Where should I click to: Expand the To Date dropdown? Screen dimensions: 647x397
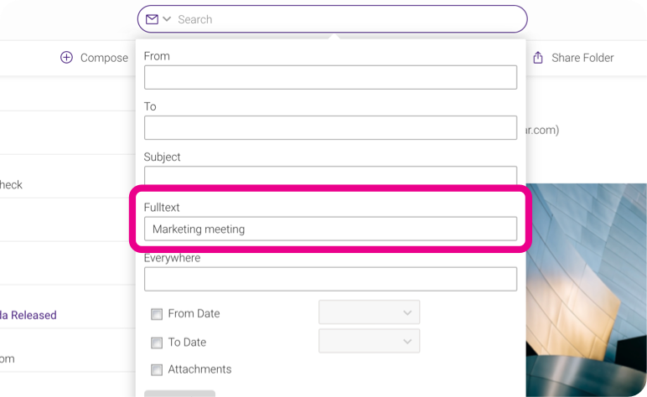[369, 341]
